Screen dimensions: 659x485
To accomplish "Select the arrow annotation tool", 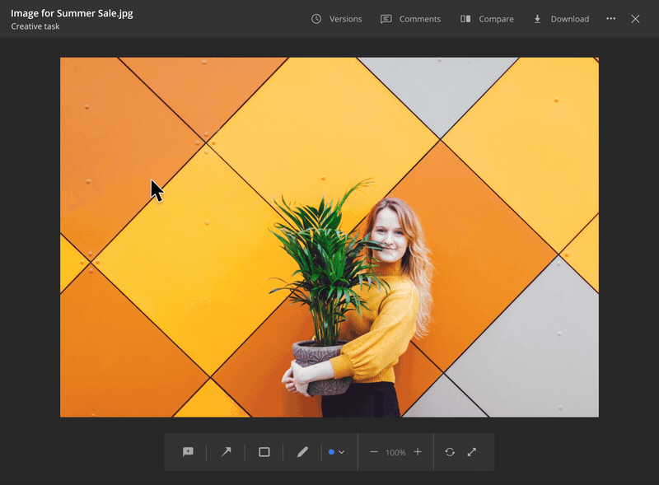I will 226,452.
